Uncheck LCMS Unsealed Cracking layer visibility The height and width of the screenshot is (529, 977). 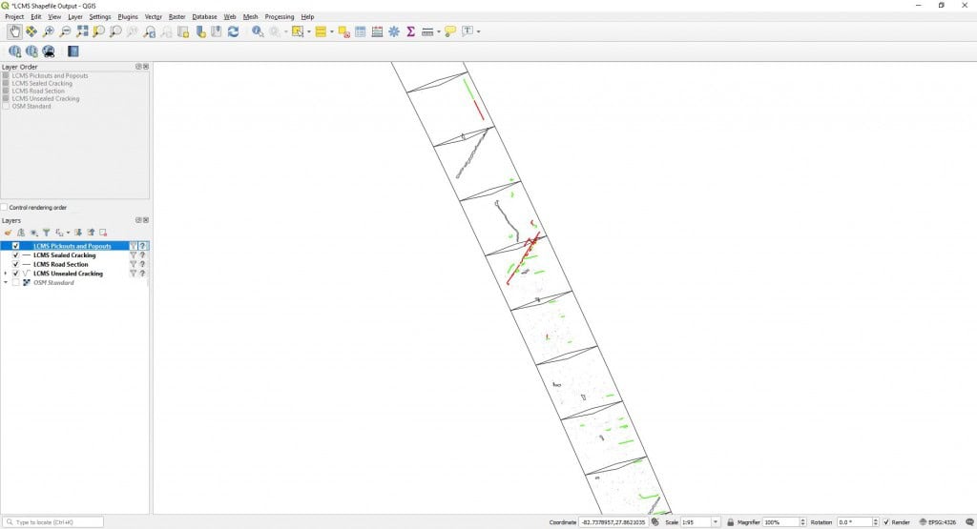click(15, 274)
